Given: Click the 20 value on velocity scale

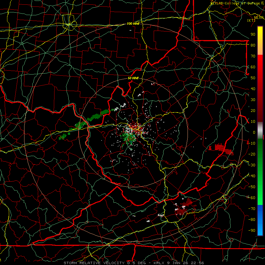Looking at the screenshot, I should coord(253,110).
